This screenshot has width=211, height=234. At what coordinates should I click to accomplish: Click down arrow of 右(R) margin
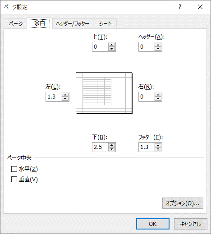[158, 99]
